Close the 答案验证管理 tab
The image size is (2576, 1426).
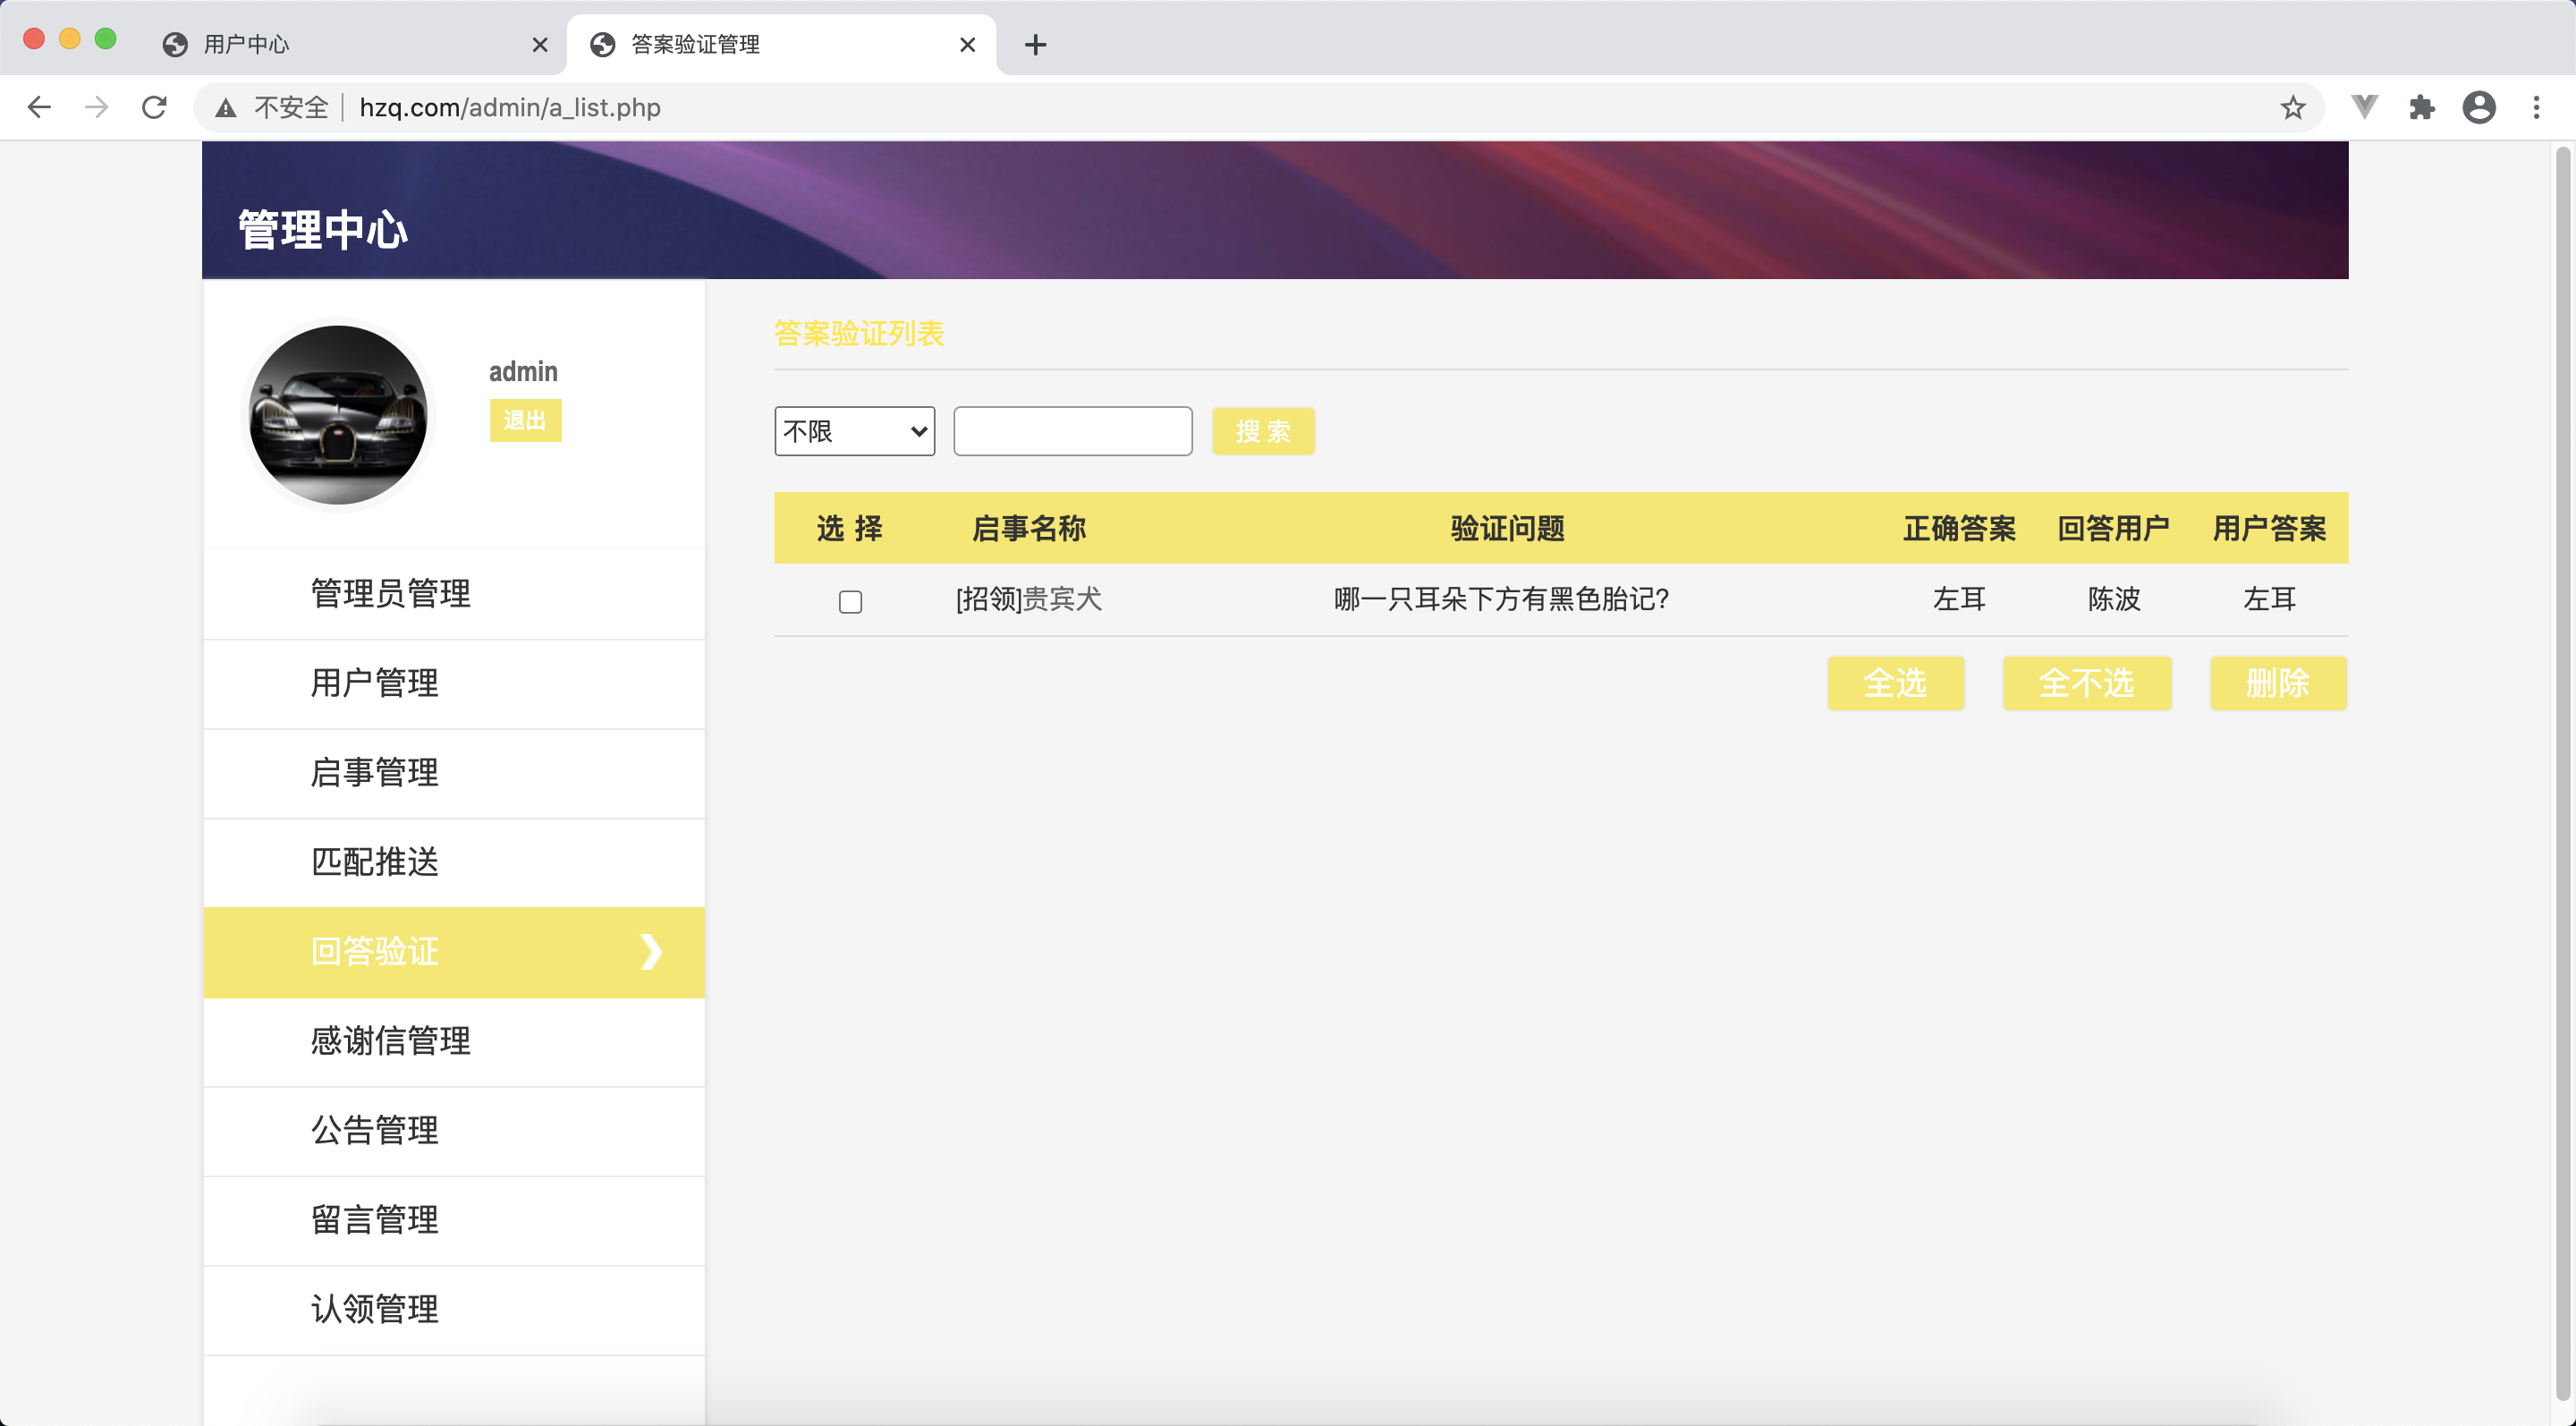click(967, 44)
